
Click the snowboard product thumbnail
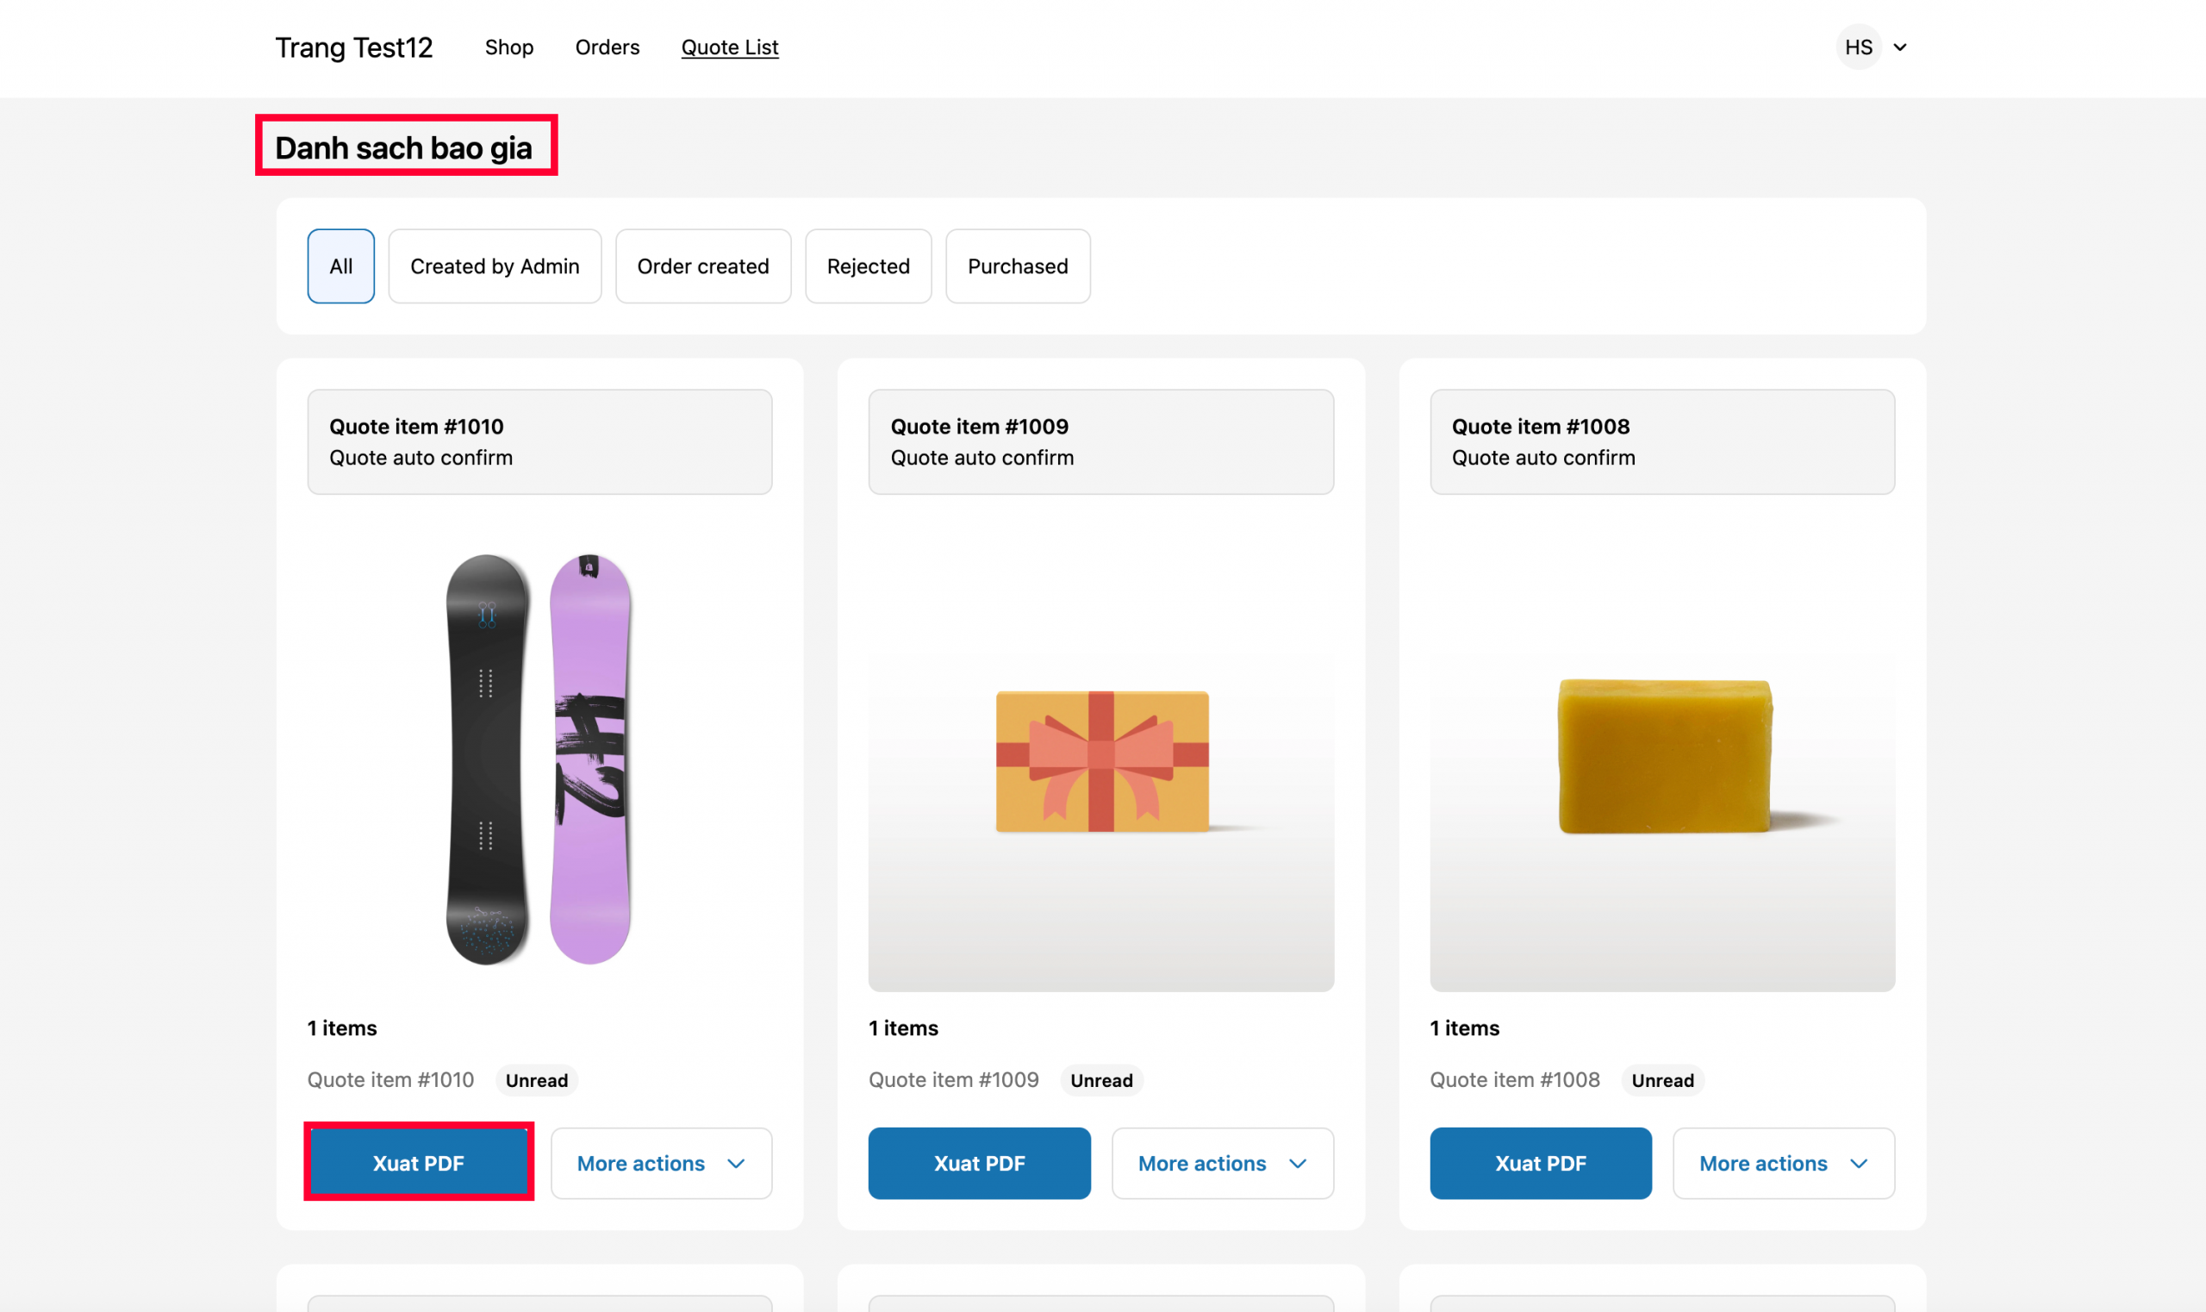click(539, 759)
